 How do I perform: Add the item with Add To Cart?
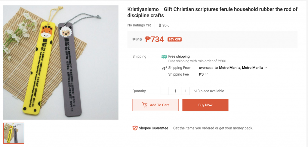point(156,105)
